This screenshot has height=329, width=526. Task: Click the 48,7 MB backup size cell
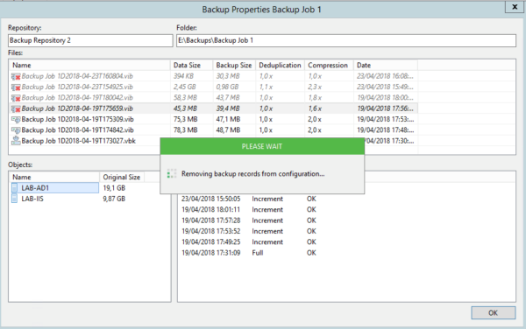tap(228, 130)
